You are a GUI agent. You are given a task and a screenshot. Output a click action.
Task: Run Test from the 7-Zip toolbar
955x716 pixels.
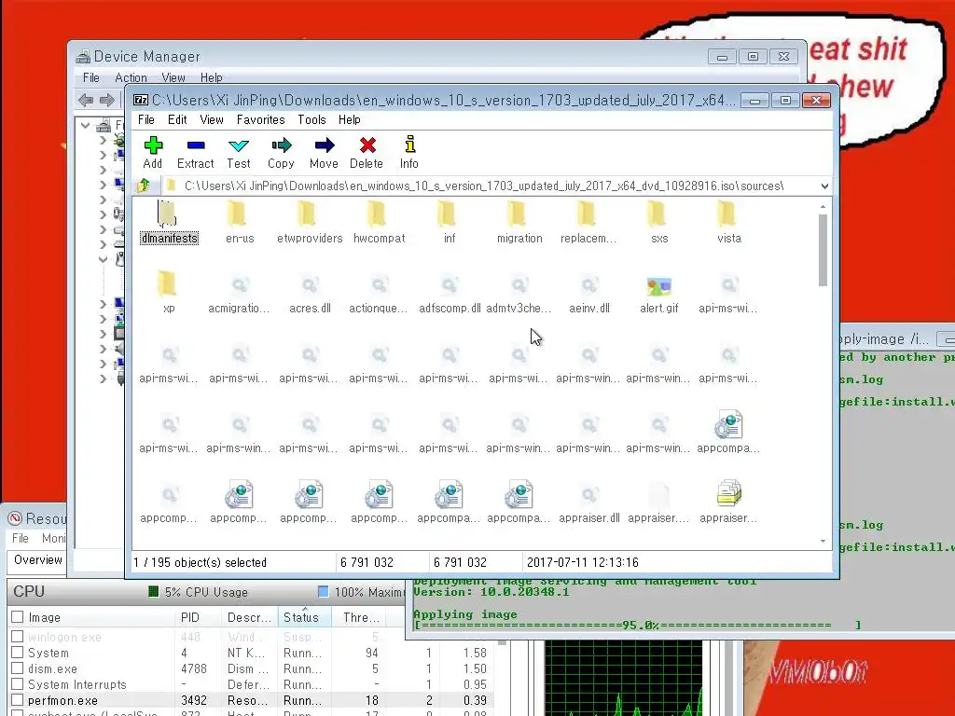click(238, 152)
